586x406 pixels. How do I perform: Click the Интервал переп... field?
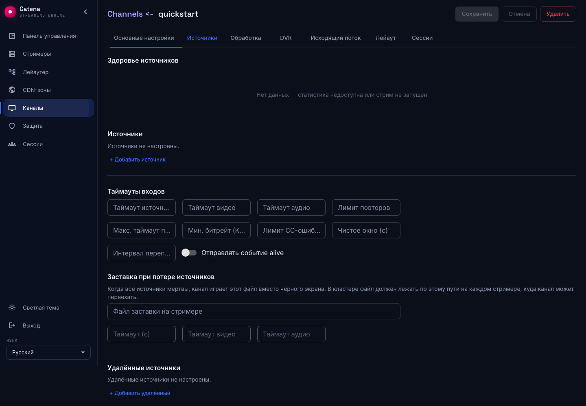[x=142, y=253]
